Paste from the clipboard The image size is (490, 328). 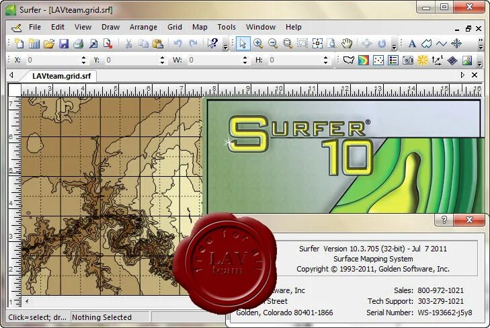tap(158, 44)
